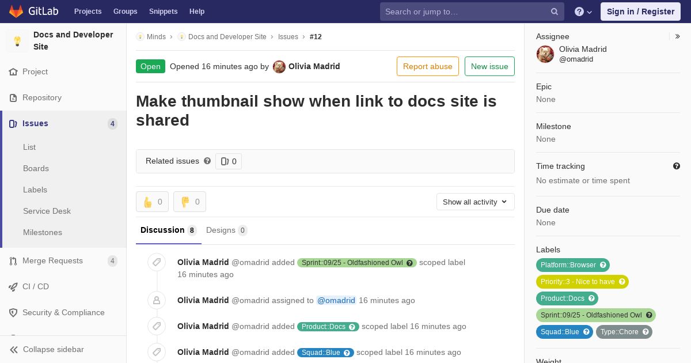Screen dimensions: 691x363
Task: Click Sign in / Register button
Action: click(640, 12)
